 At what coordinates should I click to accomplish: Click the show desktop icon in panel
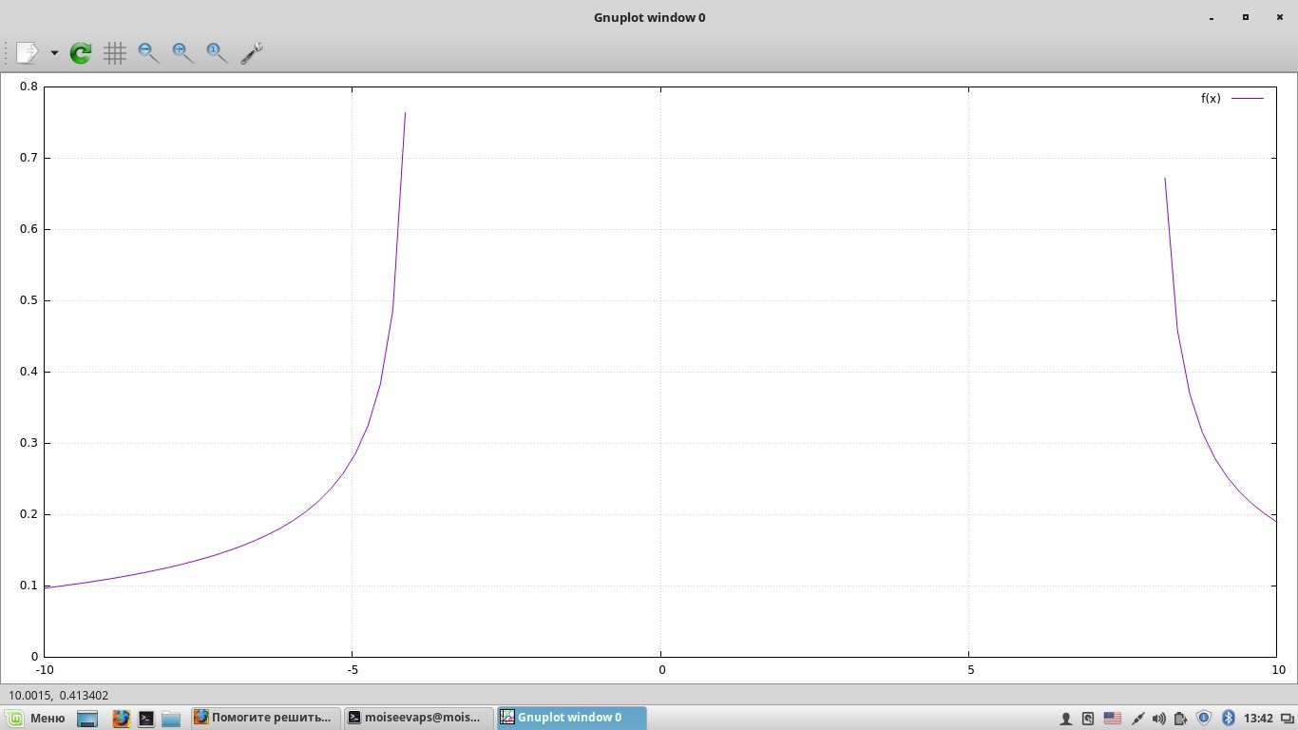[x=87, y=719]
